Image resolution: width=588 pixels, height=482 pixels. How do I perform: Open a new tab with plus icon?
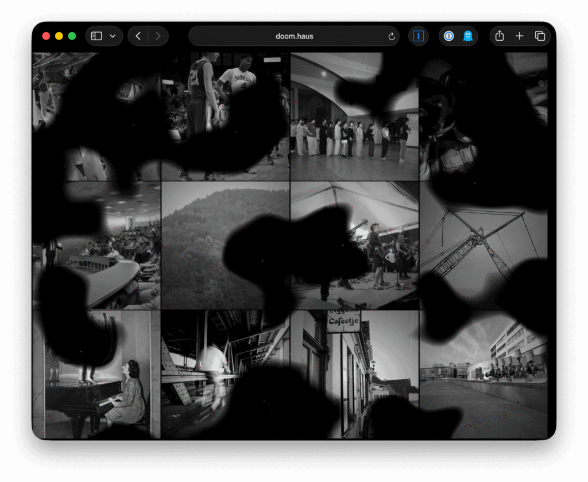pos(520,36)
